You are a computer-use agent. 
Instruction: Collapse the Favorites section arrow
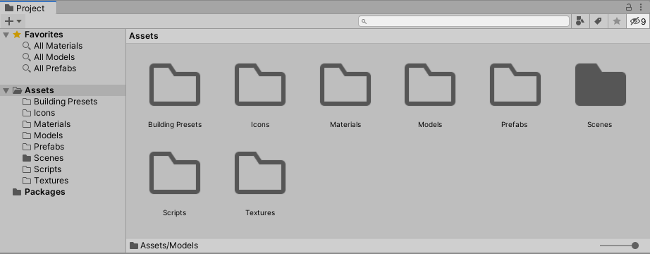[x=6, y=35]
